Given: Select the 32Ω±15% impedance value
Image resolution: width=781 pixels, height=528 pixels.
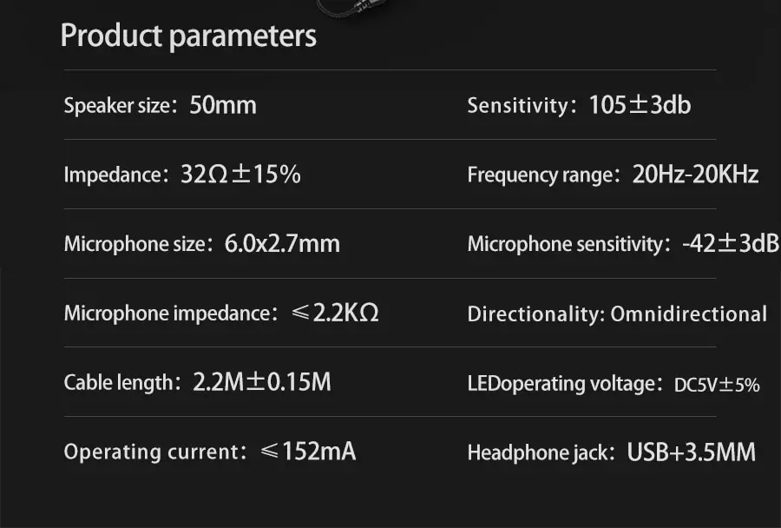Looking at the screenshot, I should [240, 175].
